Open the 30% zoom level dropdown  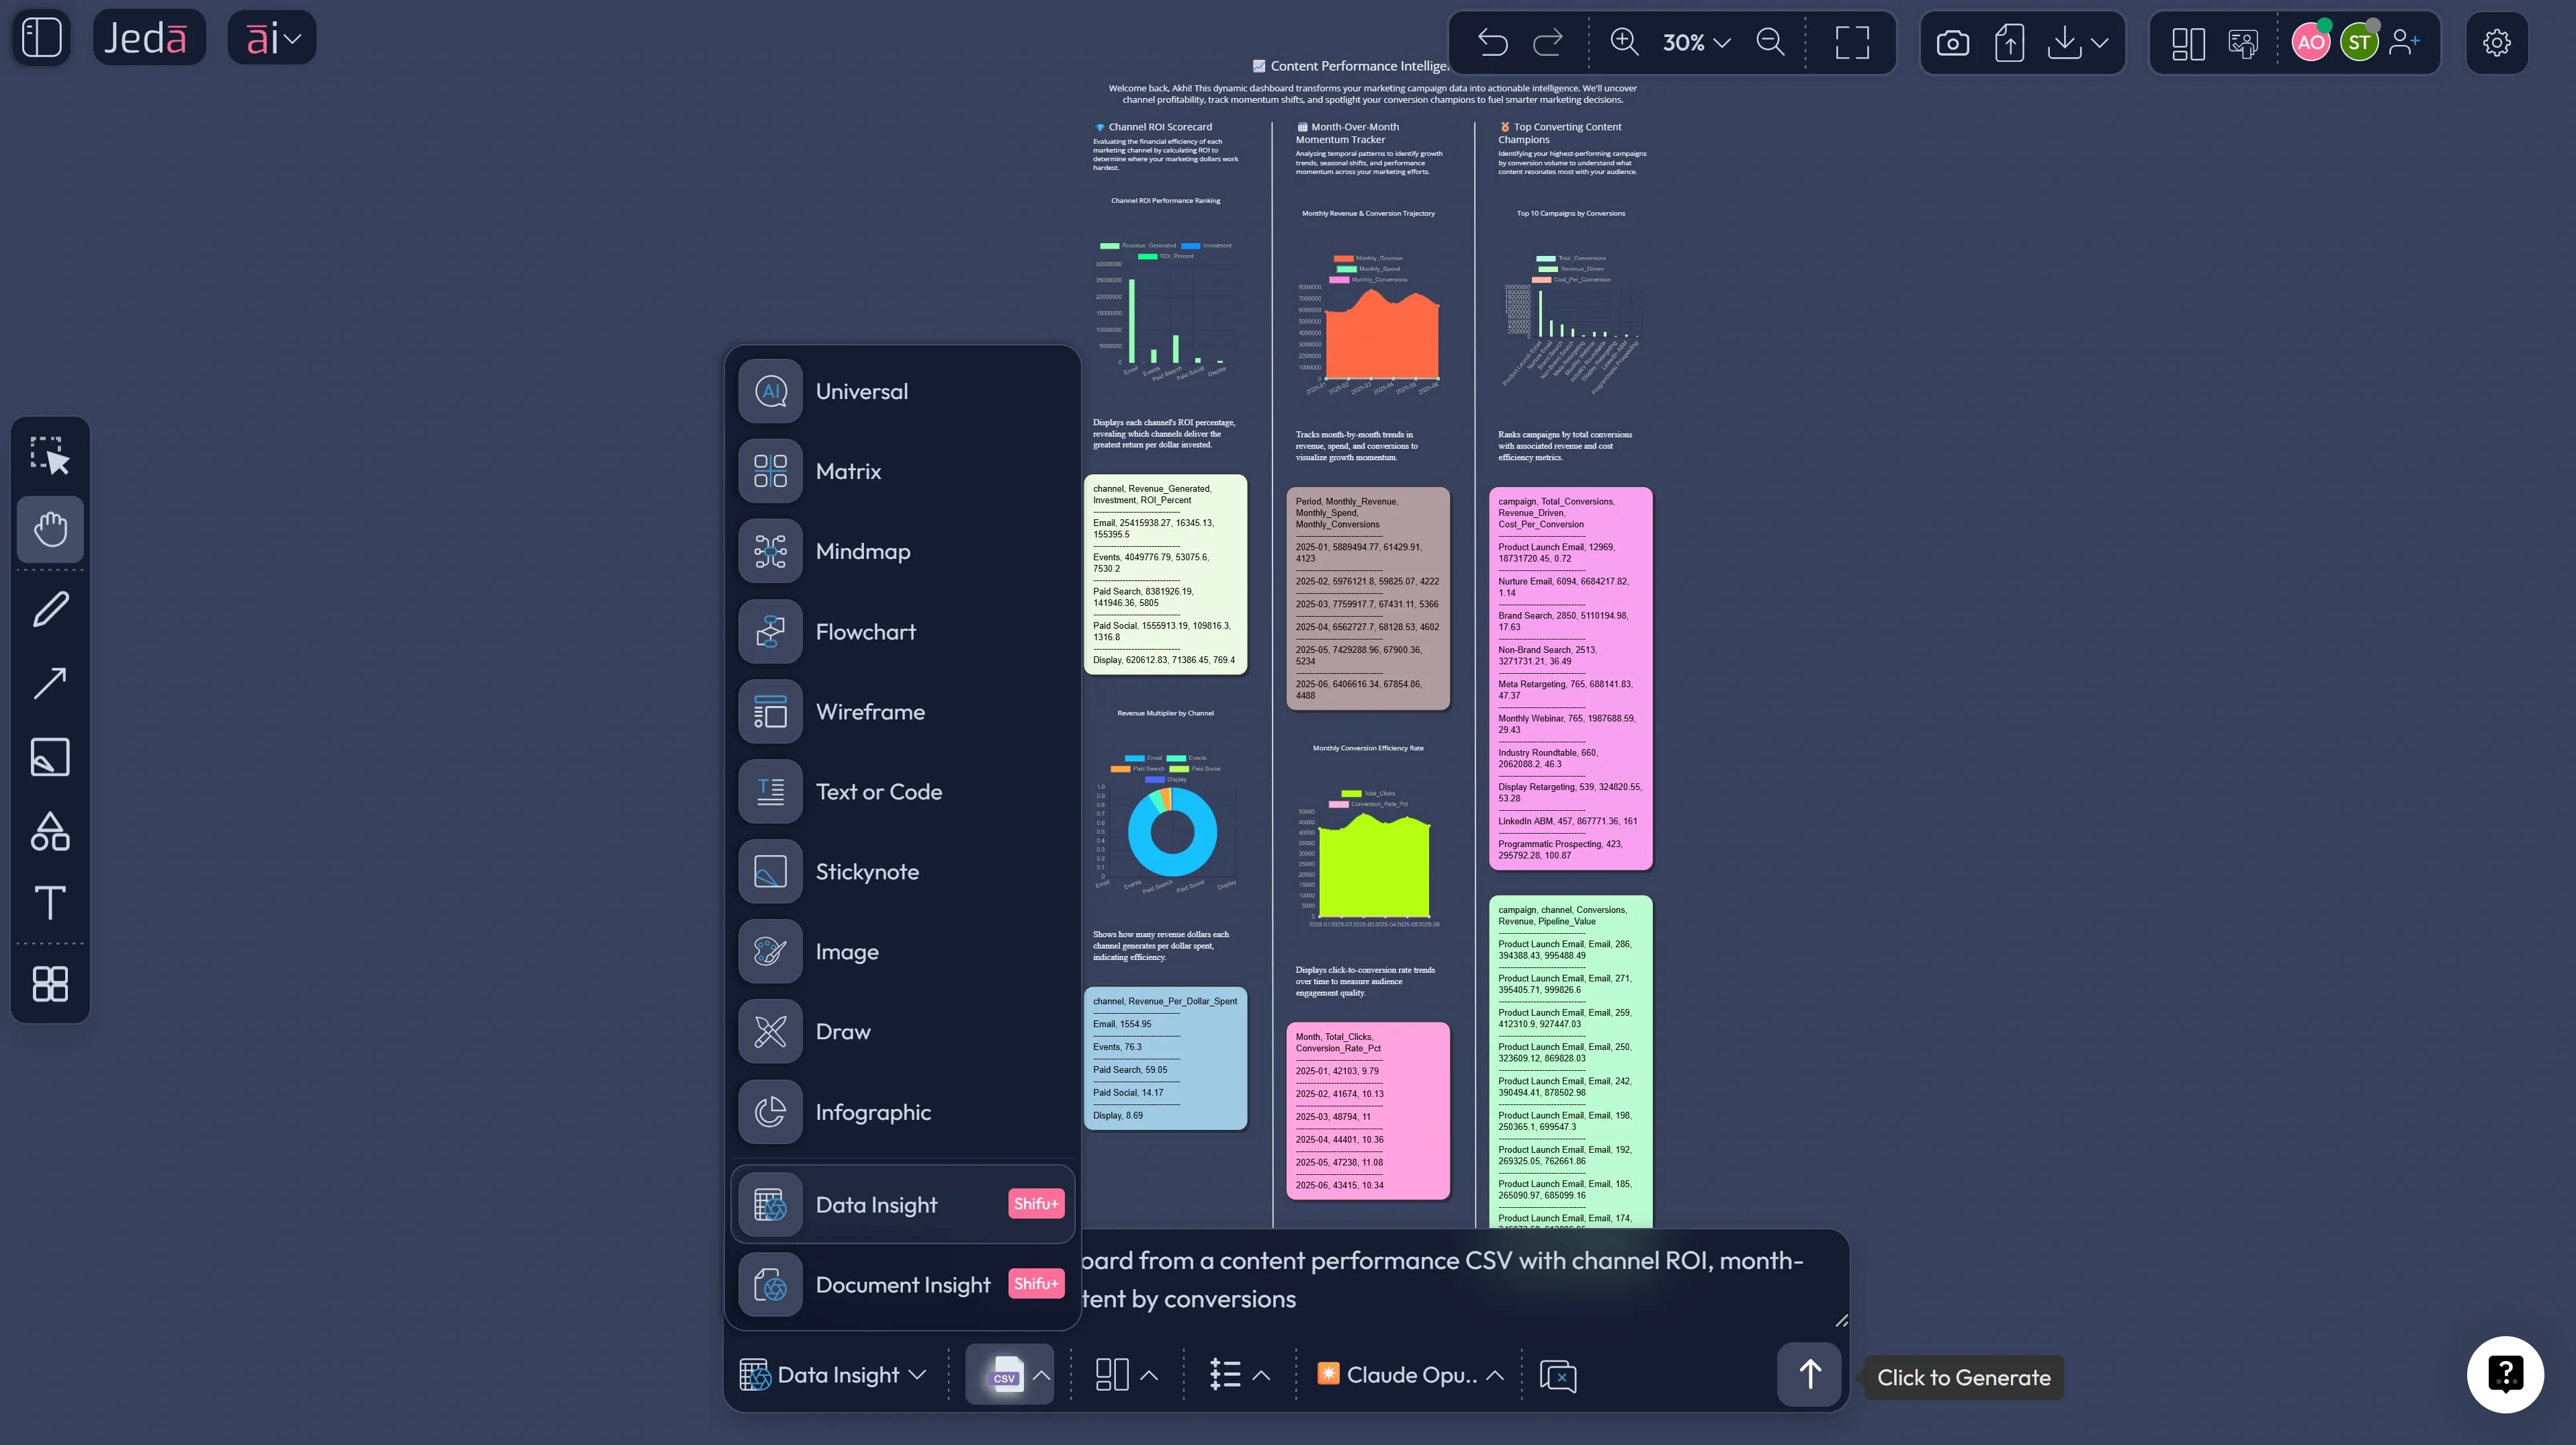(1694, 42)
